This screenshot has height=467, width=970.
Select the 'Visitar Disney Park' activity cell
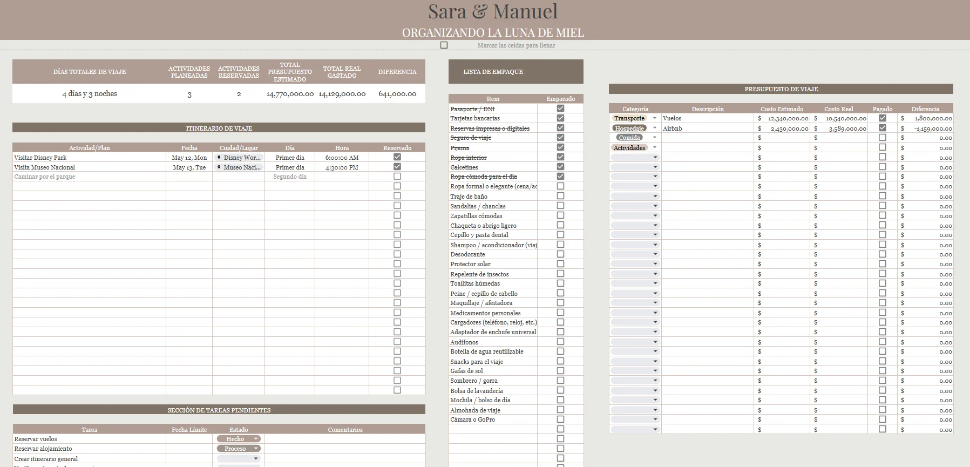tap(89, 158)
